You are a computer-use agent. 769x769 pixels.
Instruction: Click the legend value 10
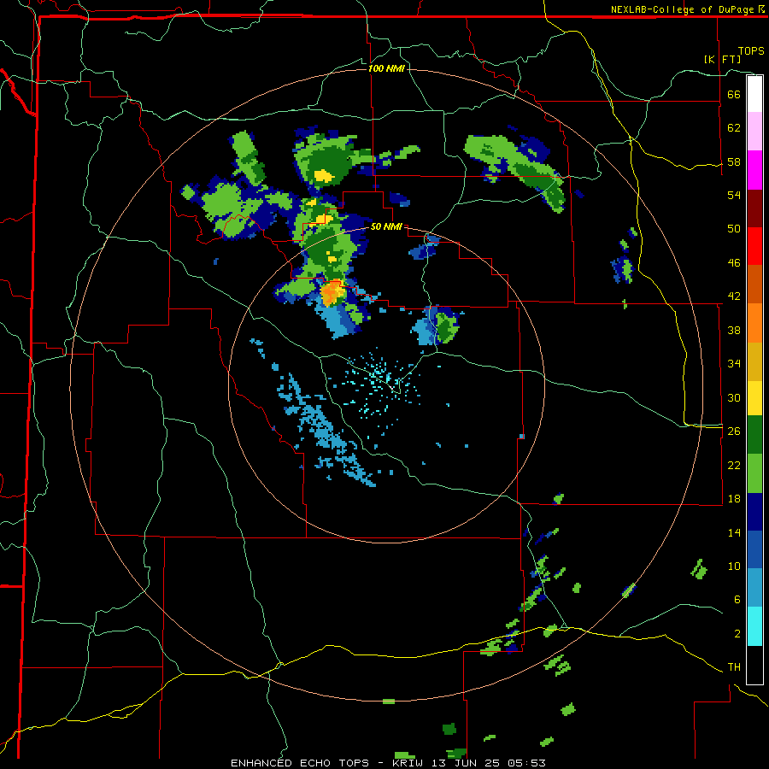(x=734, y=566)
